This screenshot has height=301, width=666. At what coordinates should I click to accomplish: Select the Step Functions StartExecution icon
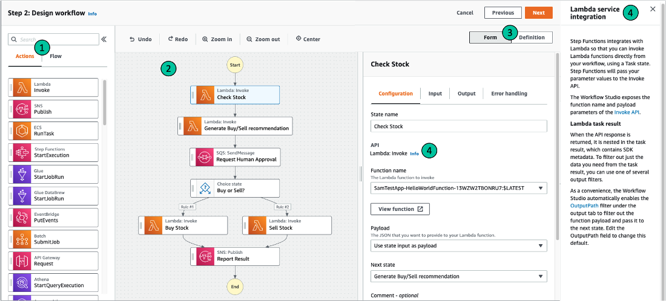pos(22,152)
